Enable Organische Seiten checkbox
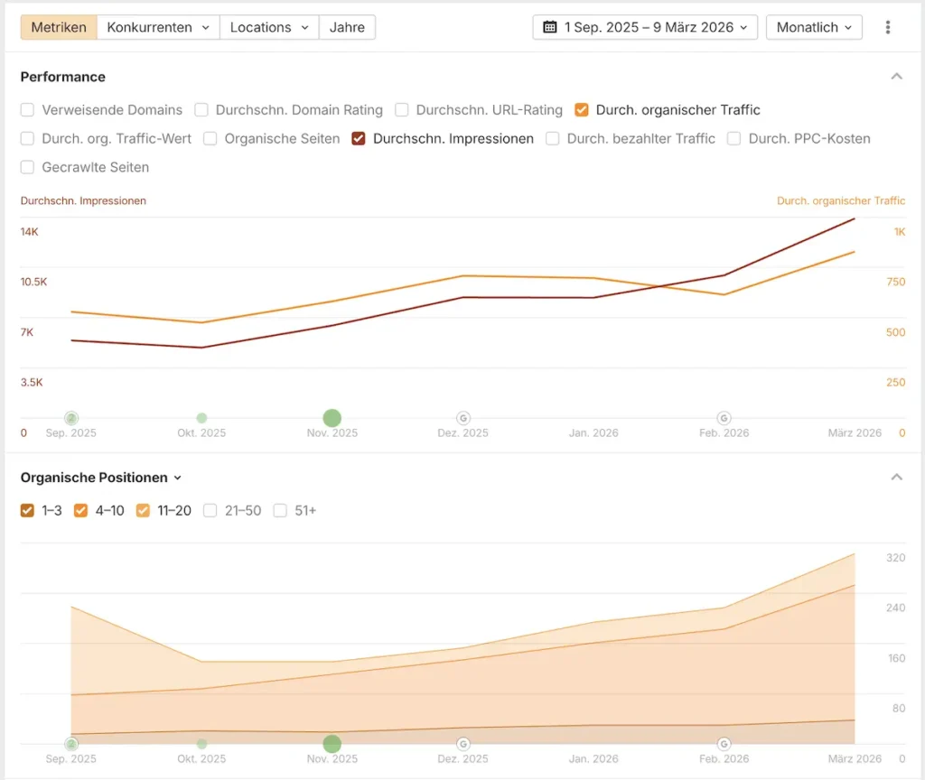This screenshot has height=780, width=925. [x=210, y=138]
